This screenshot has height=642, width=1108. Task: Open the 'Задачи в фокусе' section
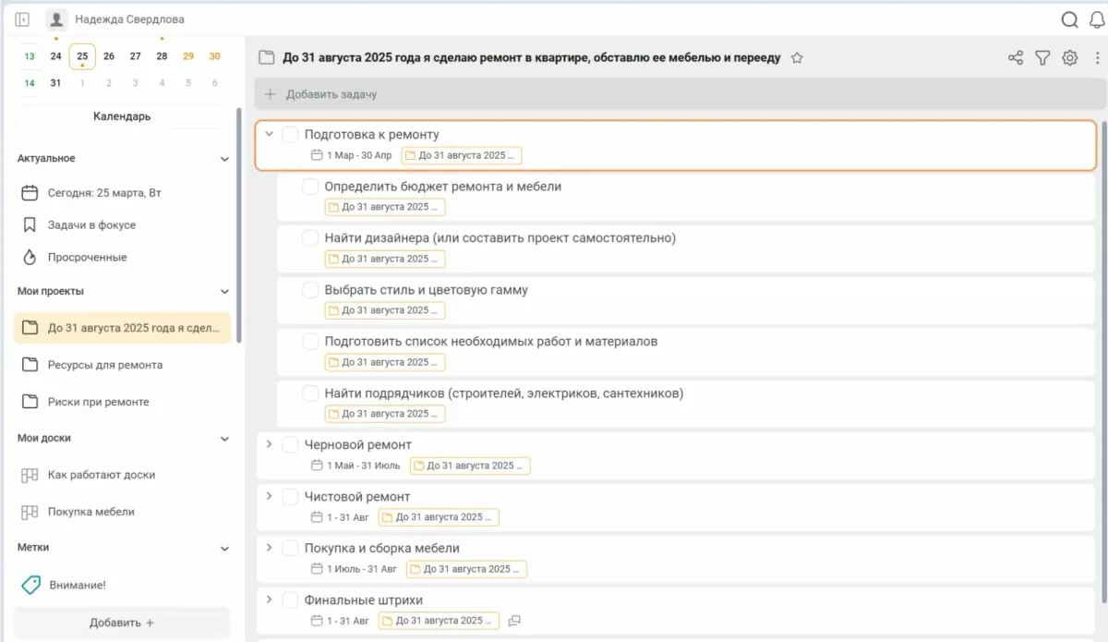[x=92, y=224]
